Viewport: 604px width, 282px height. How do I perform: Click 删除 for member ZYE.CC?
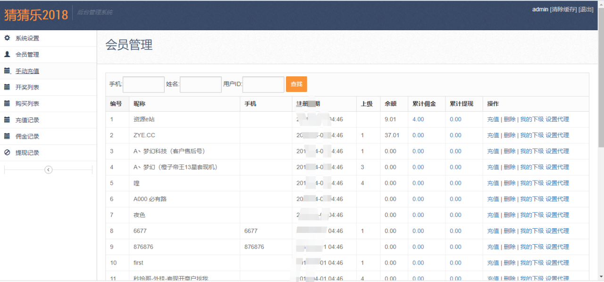[509, 135]
